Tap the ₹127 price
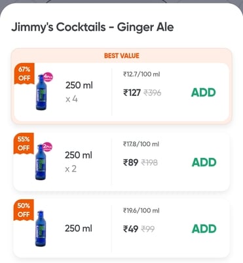The width and height of the screenshot is (243, 263). pyautogui.click(x=132, y=93)
